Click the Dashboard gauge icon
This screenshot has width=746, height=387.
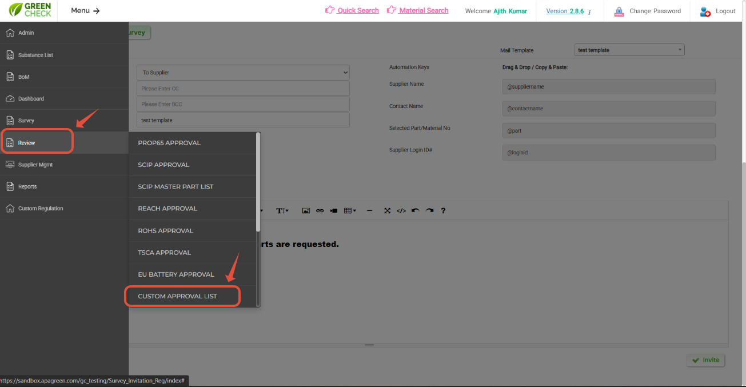coord(10,99)
